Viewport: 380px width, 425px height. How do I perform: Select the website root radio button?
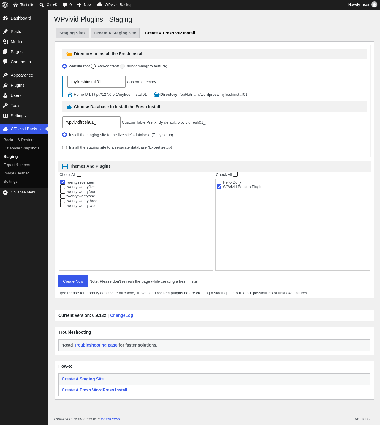(x=64, y=66)
